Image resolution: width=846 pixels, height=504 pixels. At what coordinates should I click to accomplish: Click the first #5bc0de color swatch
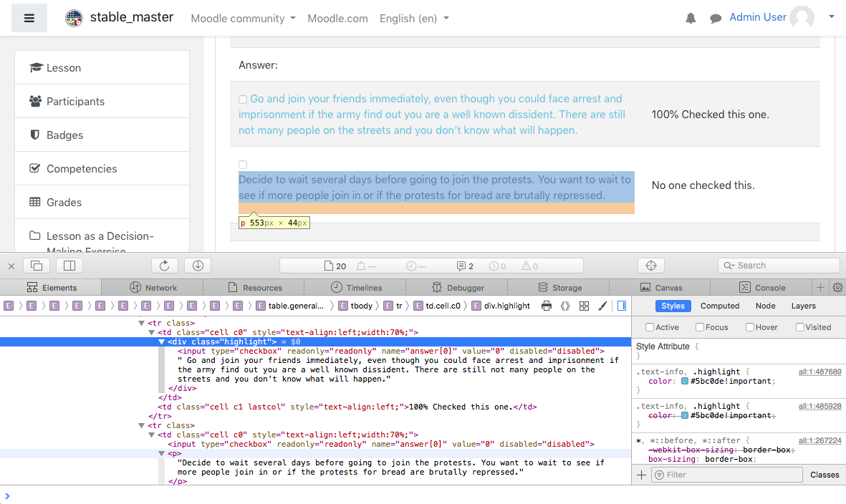pyautogui.click(x=685, y=381)
